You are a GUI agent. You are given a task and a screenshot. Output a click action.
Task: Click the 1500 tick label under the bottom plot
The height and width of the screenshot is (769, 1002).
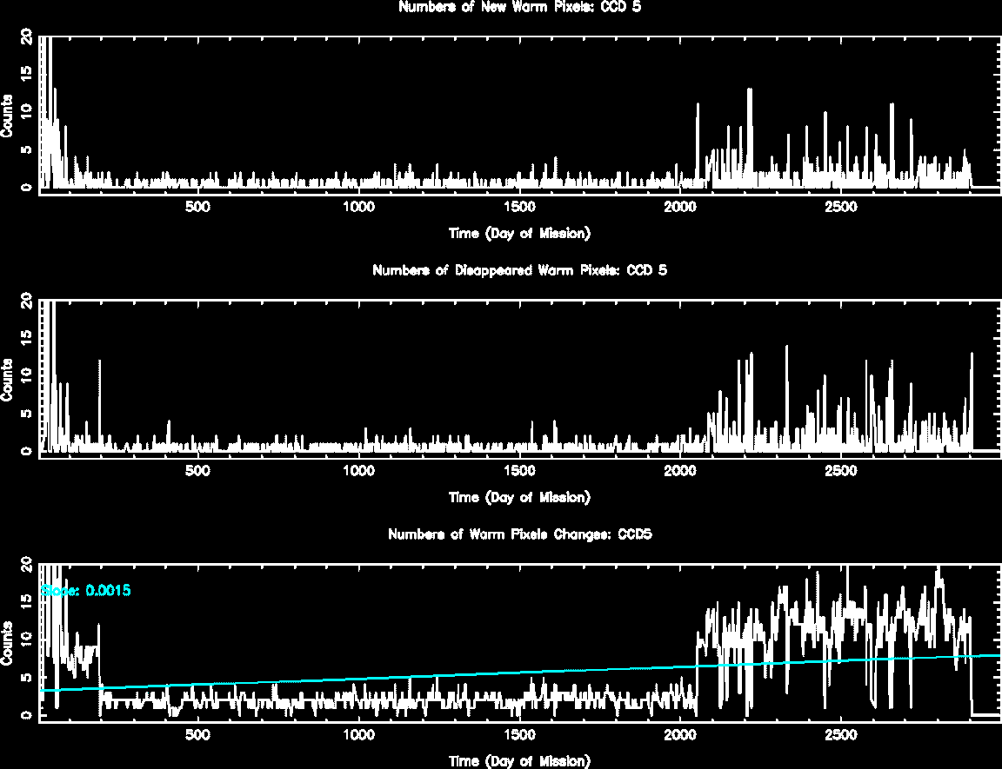pyautogui.click(x=519, y=734)
